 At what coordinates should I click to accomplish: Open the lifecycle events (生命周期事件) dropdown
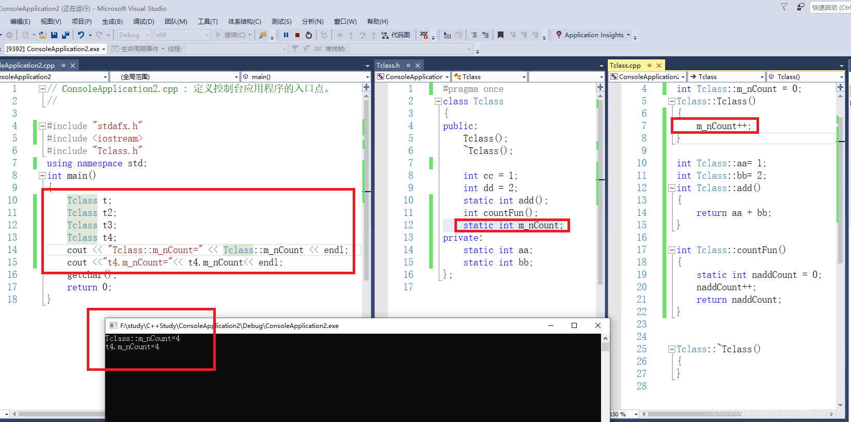click(139, 49)
